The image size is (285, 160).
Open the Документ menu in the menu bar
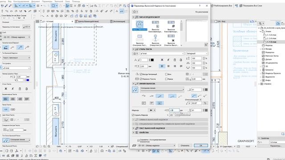coord(36,1)
